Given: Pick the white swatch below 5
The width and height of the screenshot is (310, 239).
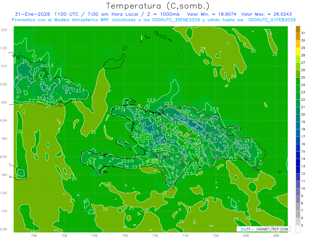Looking at the screenshot, I should coord(298,229).
